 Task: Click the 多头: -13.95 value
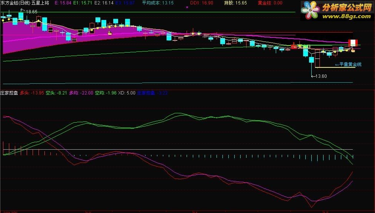tap(32, 93)
